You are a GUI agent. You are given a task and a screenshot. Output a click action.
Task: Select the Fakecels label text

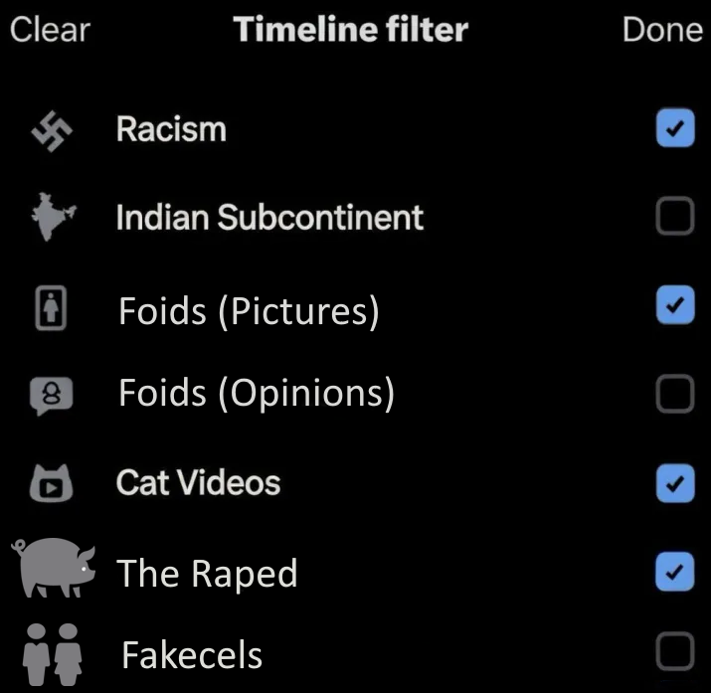click(192, 655)
